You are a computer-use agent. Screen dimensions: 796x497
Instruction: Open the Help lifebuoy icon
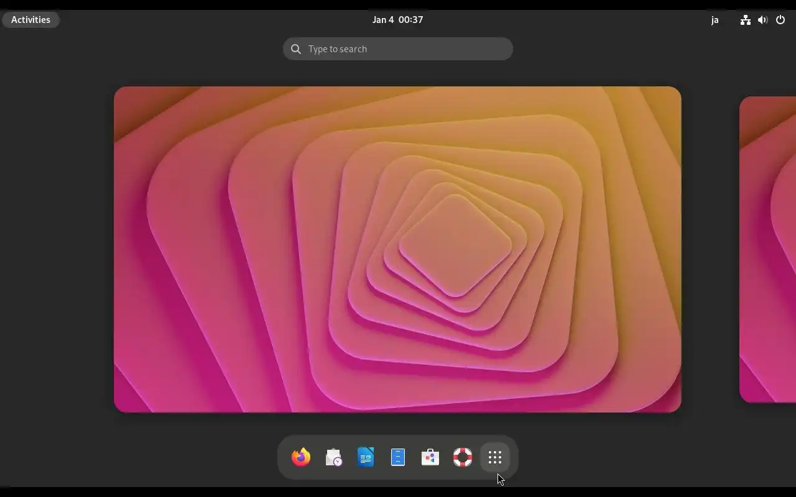(x=463, y=457)
